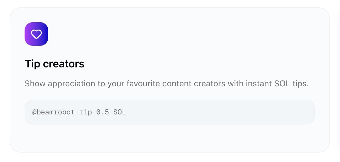Viewport: 340px width, 162px height.
Task: Click the purple heart icon tile
Action: (36, 34)
